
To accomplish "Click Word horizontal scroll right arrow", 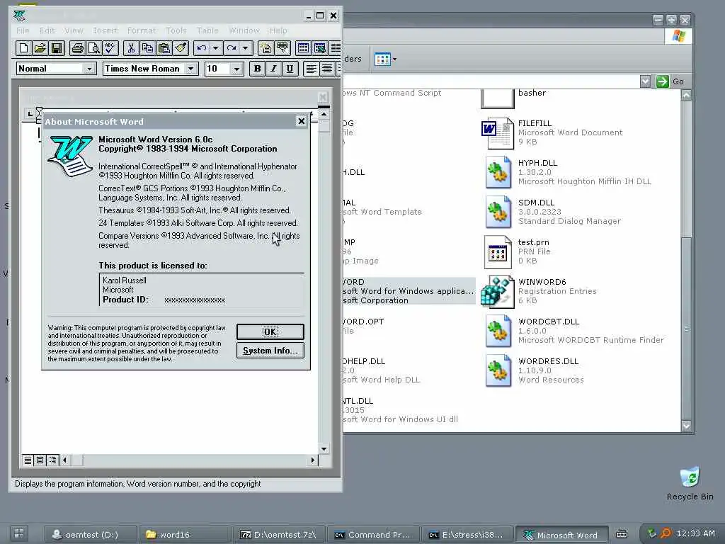I will tap(313, 460).
